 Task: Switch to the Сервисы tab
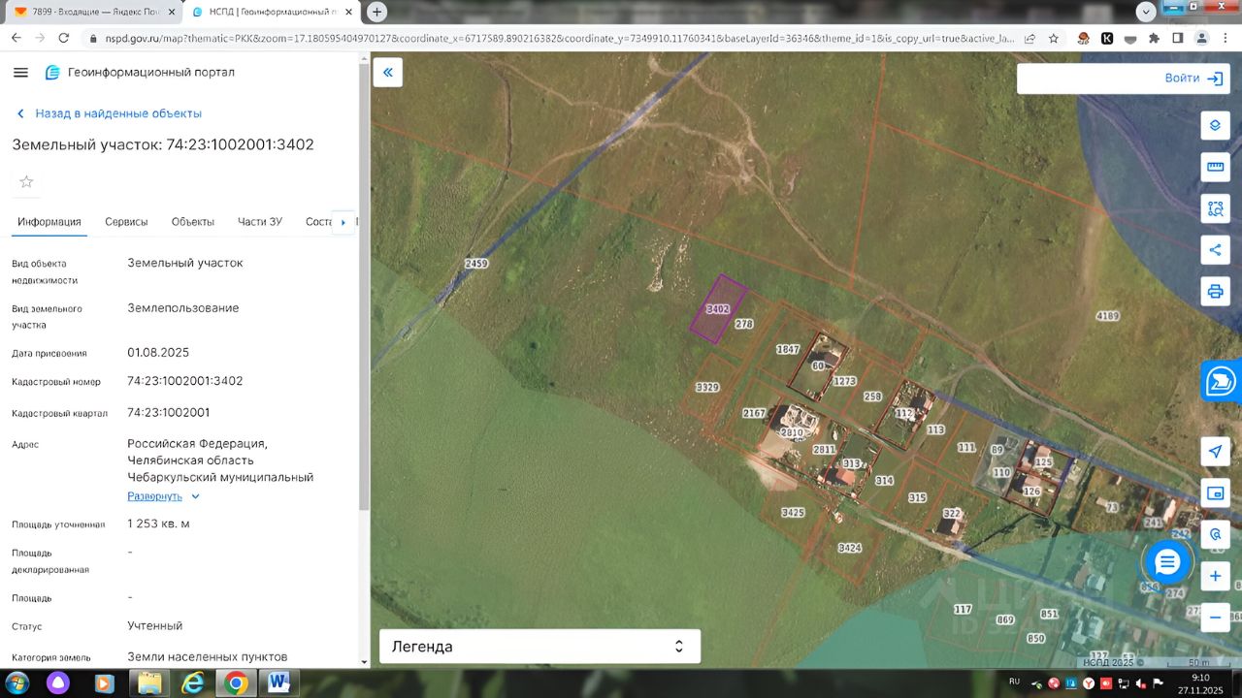(x=126, y=222)
